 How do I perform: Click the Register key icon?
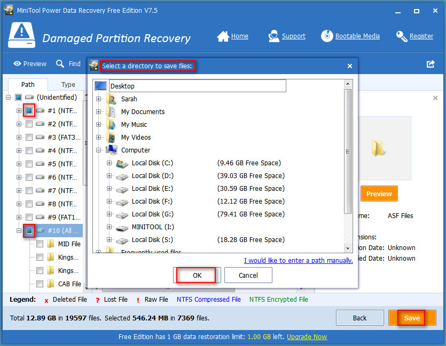(402, 36)
